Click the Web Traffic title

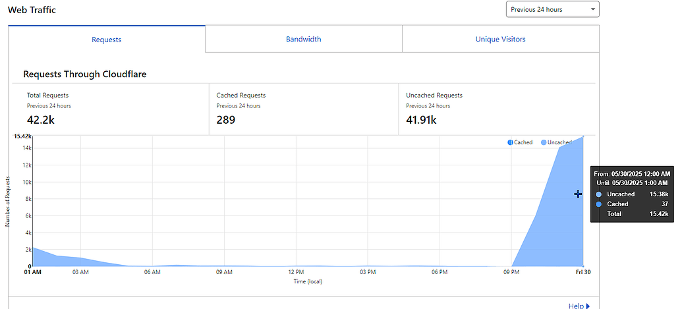32,10
